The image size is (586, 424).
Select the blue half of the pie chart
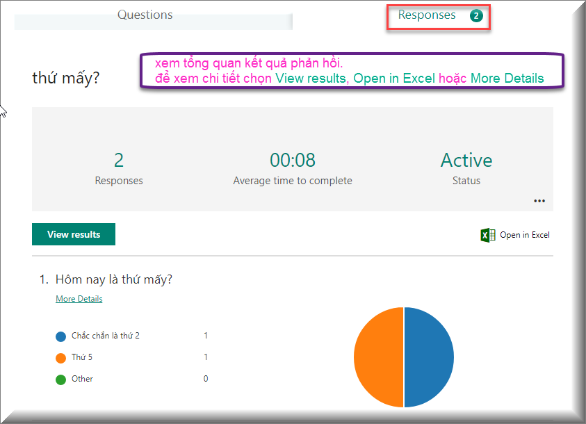(x=429, y=357)
